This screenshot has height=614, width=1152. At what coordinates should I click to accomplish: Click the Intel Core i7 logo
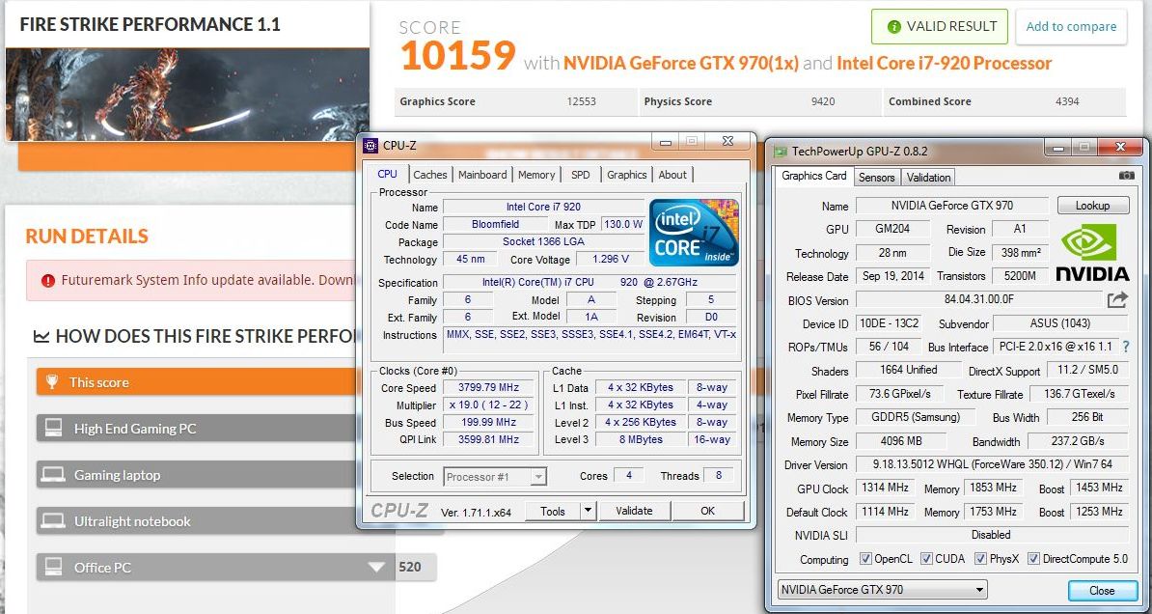694,232
